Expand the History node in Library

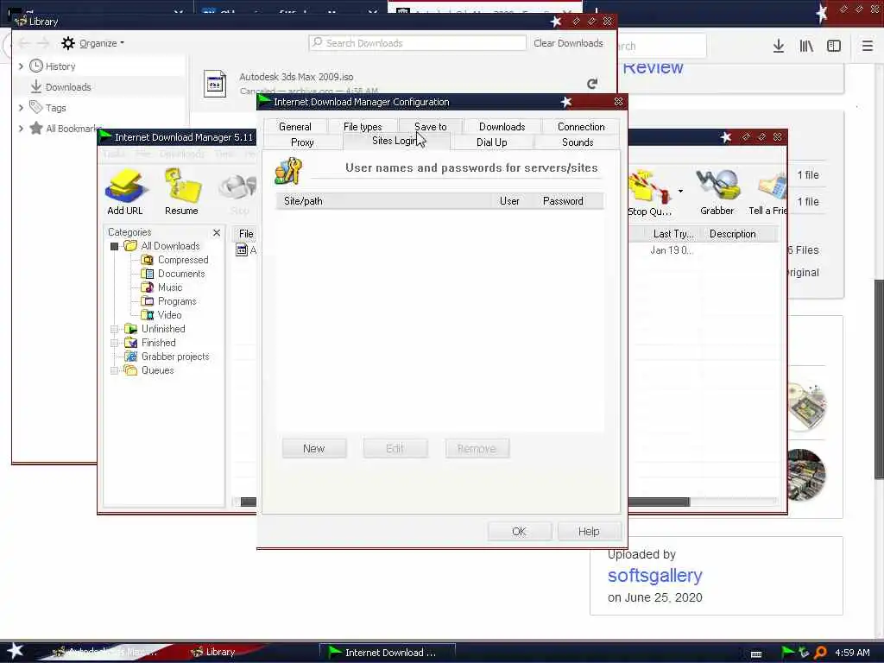21,66
